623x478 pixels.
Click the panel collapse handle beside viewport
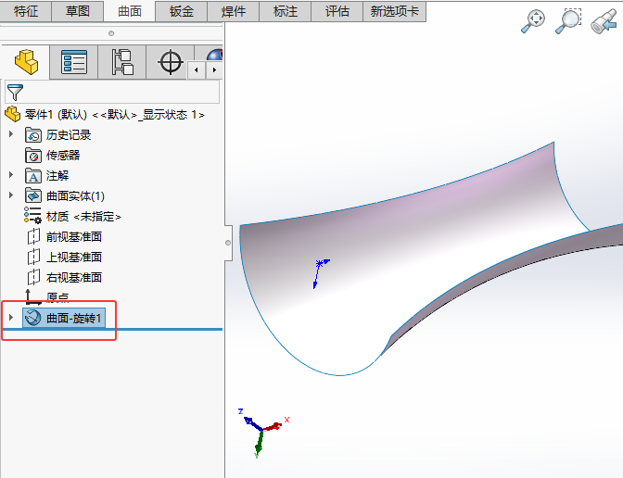point(228,243)
